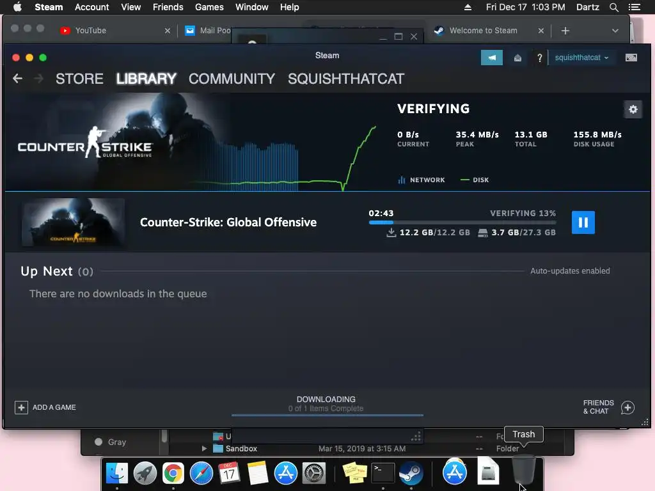This screenshot has width=655, height=491.
Task: Open Steam from the Dock
Action: (411, 473)
